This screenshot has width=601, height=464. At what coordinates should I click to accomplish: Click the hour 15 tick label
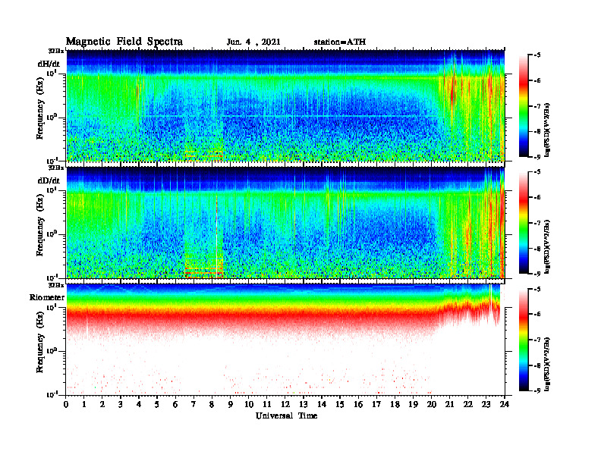340,404
